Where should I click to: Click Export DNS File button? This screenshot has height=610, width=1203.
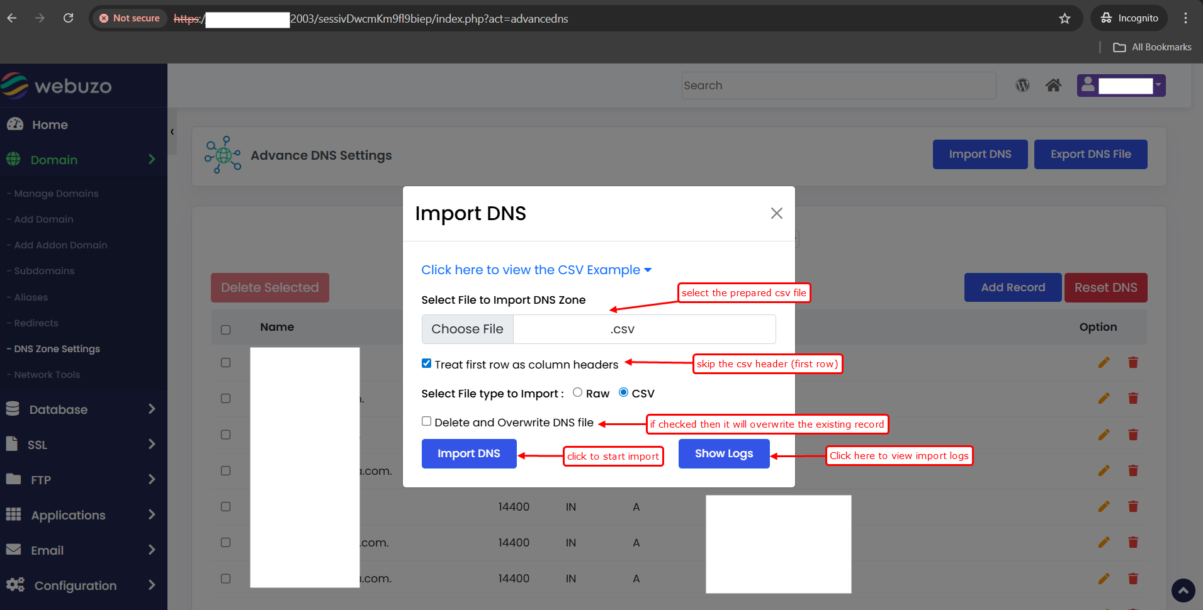click(1090, 154)
